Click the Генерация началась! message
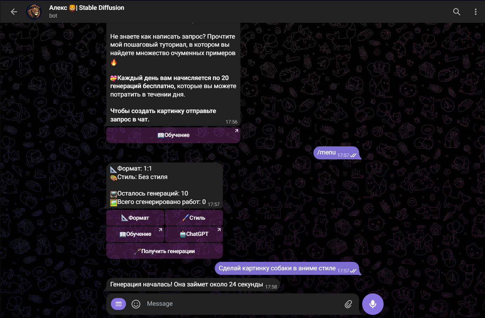 point(193,285)
